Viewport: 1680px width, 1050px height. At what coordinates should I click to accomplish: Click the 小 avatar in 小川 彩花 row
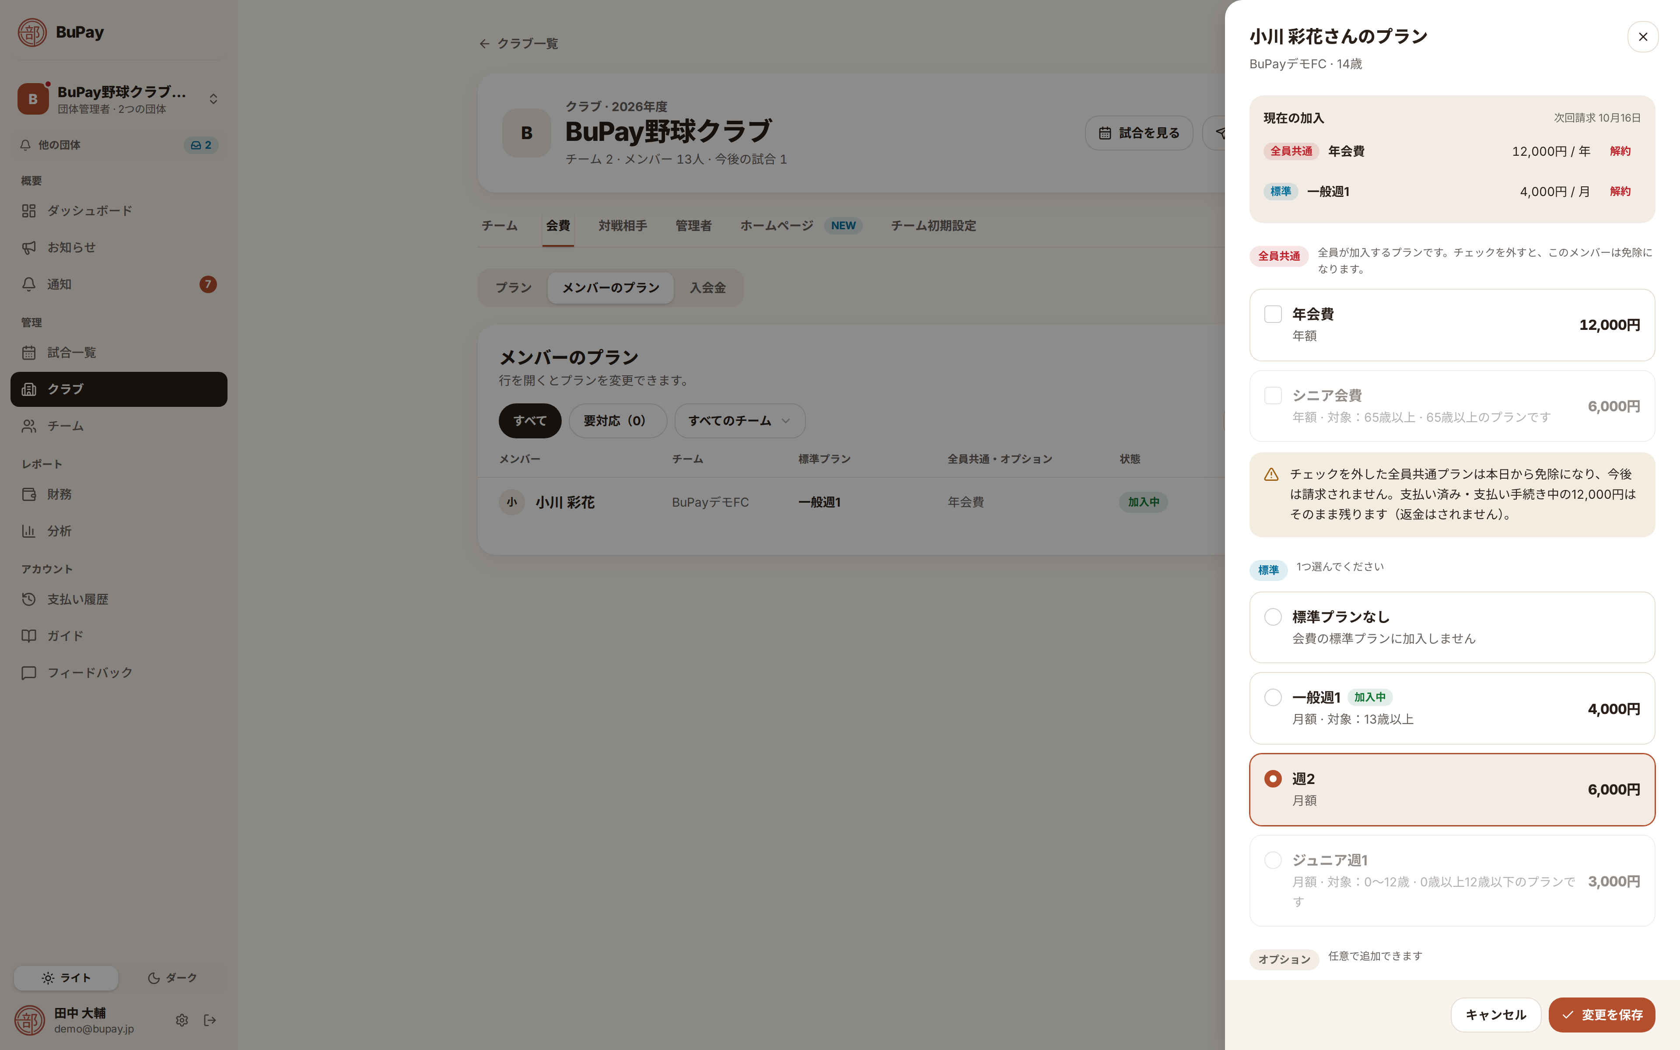tap(511, 502)
